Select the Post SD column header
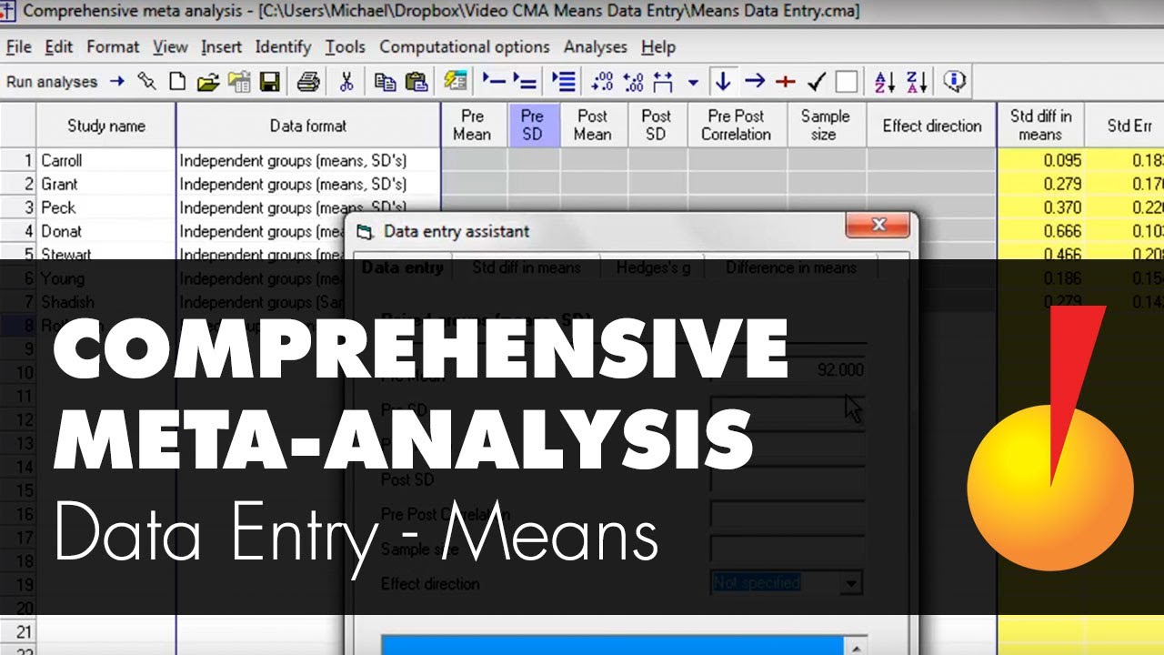This screenshot has width=1164, height=655. 656,126
